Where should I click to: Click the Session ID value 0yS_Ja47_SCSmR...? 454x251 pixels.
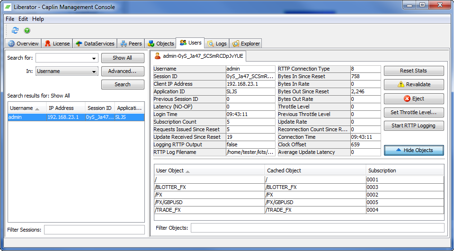(x=250, y=76)
